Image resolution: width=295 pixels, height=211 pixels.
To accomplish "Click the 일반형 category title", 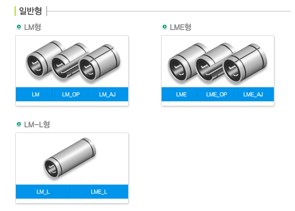I will [x=30, y=11].
